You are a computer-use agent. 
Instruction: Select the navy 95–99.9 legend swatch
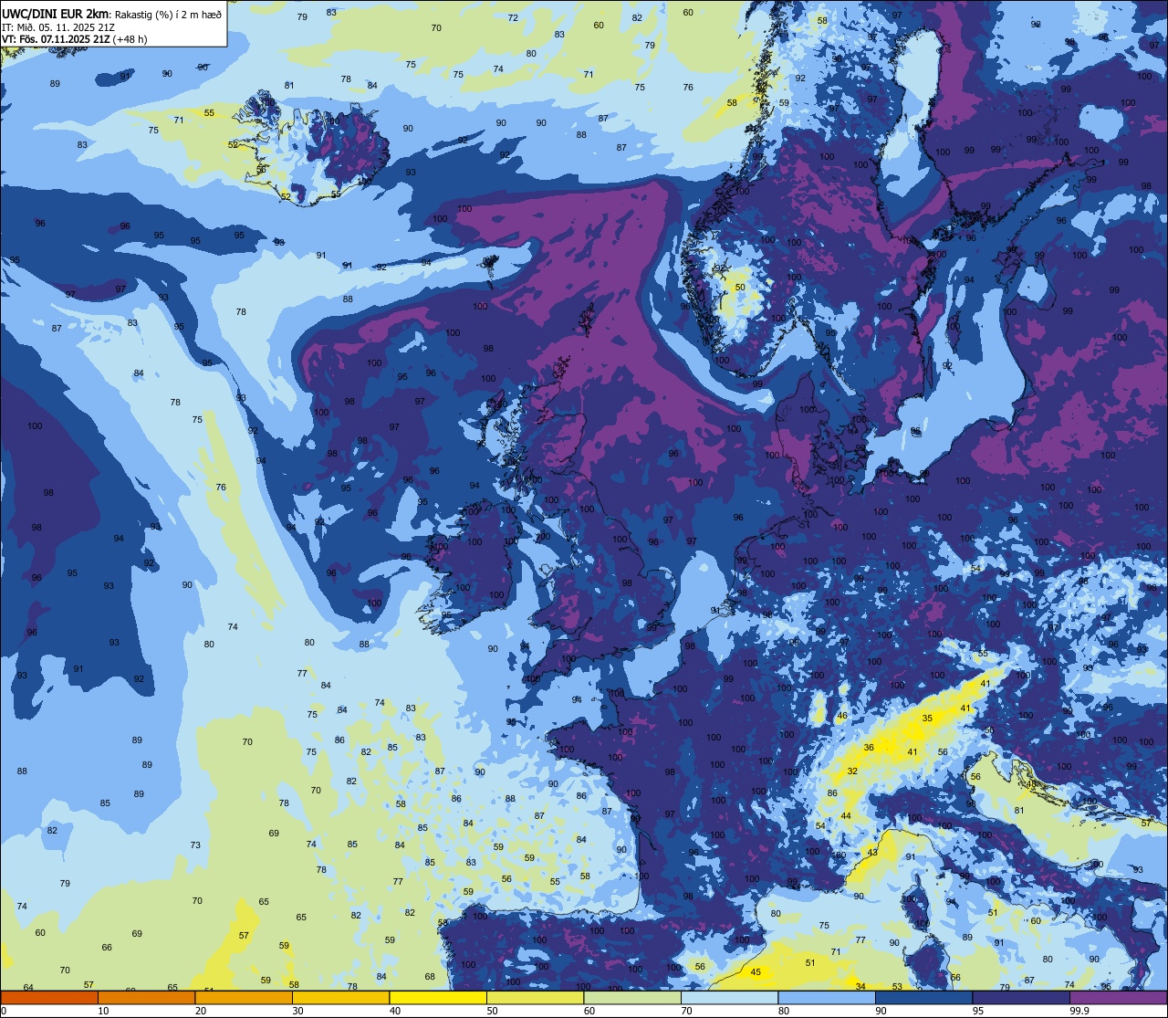click(1021, 998)
